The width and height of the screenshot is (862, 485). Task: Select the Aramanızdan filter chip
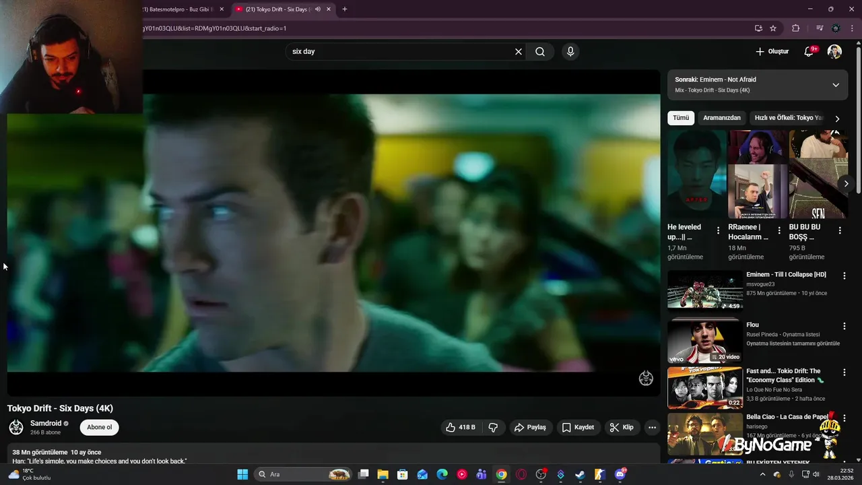point(722,118)
